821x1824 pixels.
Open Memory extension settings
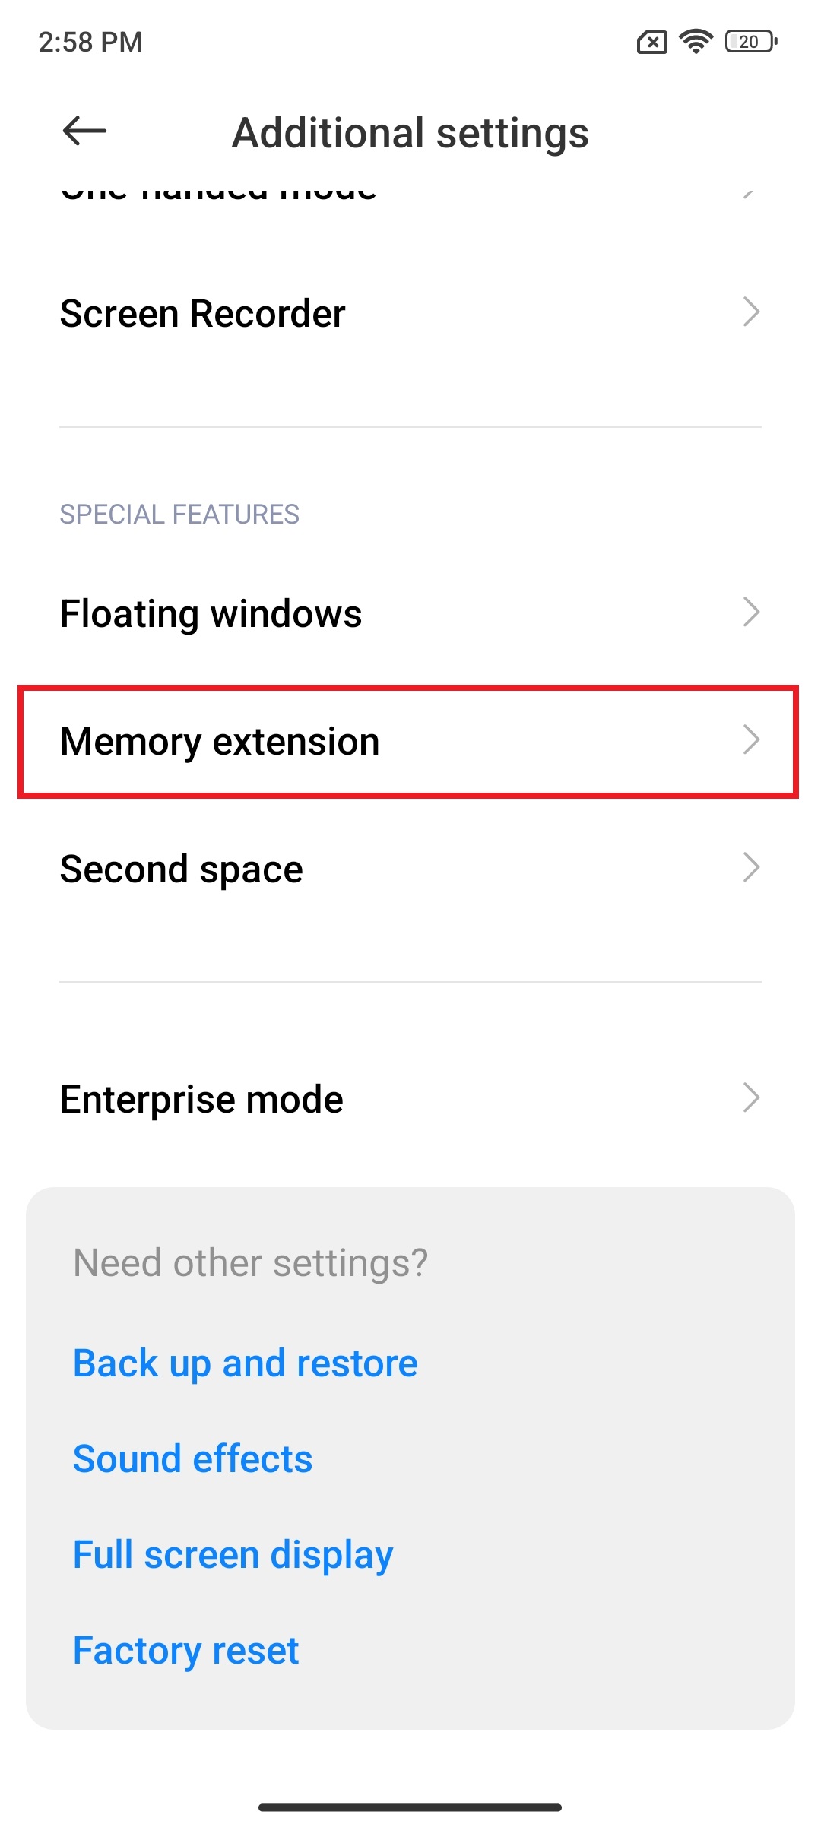pyautogui.click(x=410, y=741)
